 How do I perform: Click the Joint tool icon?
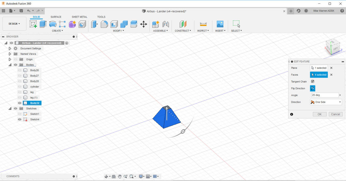(166, 24)
